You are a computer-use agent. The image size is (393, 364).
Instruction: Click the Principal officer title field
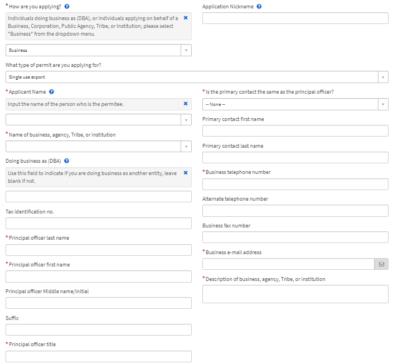tap(98, 356)
